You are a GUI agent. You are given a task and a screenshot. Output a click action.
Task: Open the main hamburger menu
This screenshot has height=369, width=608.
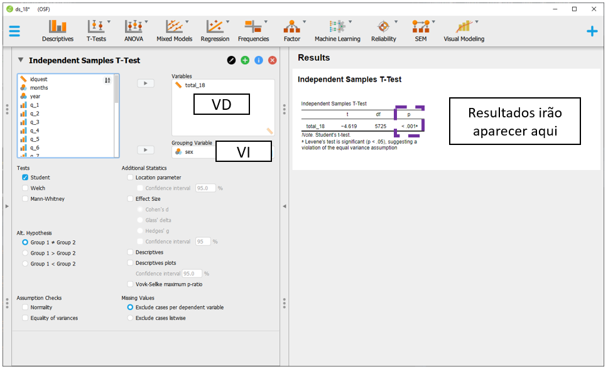point(14,31)
